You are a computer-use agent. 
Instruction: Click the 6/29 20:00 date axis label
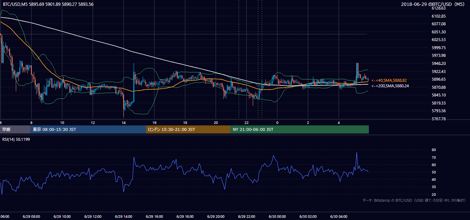(216, 217)
